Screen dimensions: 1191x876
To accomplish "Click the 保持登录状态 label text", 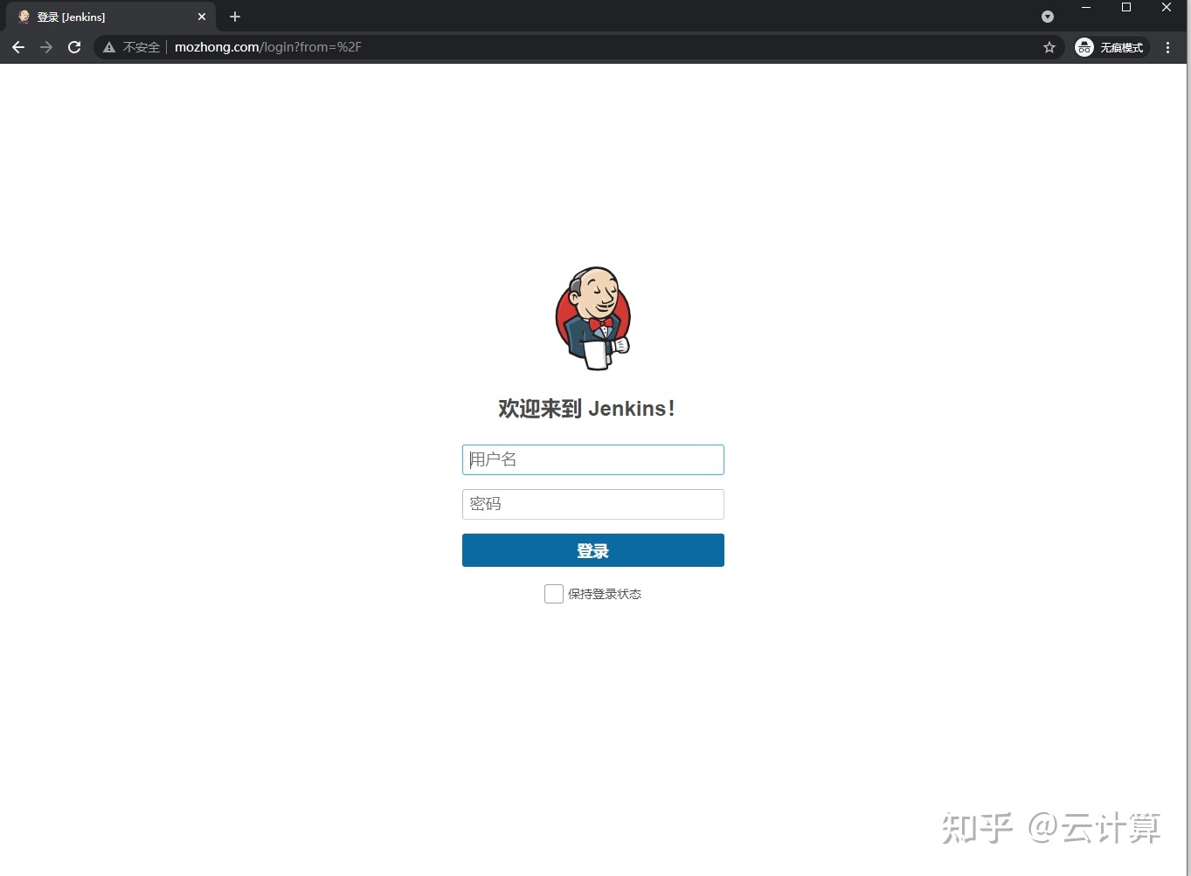I will [x=605, y=594].
